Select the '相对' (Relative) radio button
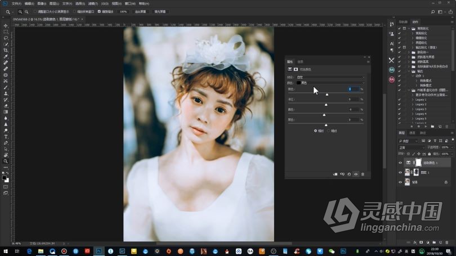Screen dimensions: 456x256 (315, 131)
